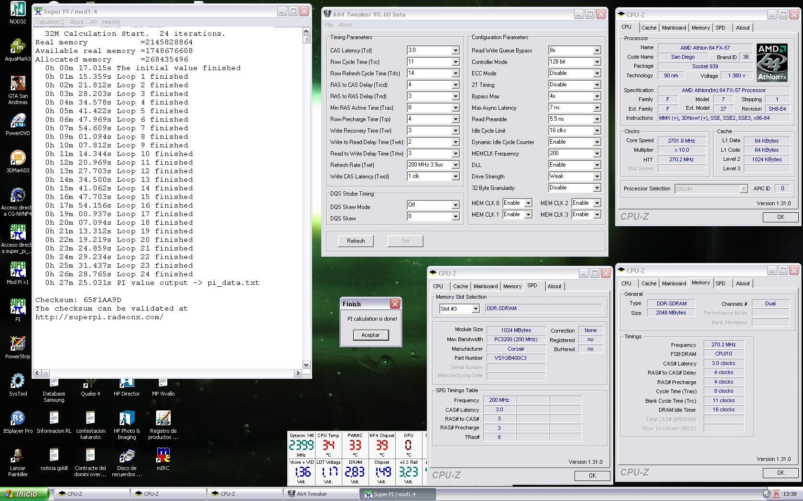Image resolution: width=803 pixels, height=501 pixels.
Task: Open the Calculate(C) menu in Super PI
Action: click(x=50, y=22)
